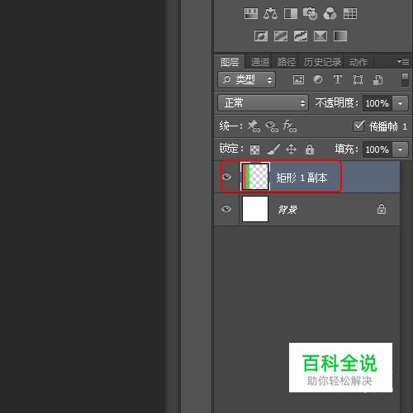Open the layers panel menu
The image size is (413, 413).
tap(403, 62)
